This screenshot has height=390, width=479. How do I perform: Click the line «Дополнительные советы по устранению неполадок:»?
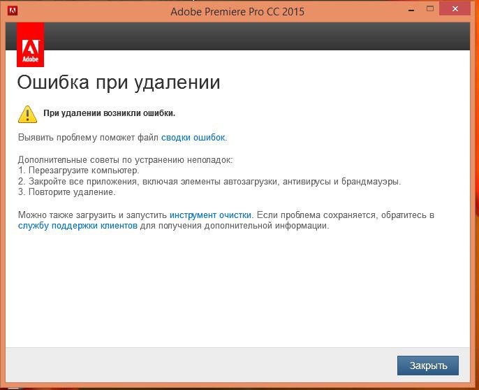tap(125, 159)
